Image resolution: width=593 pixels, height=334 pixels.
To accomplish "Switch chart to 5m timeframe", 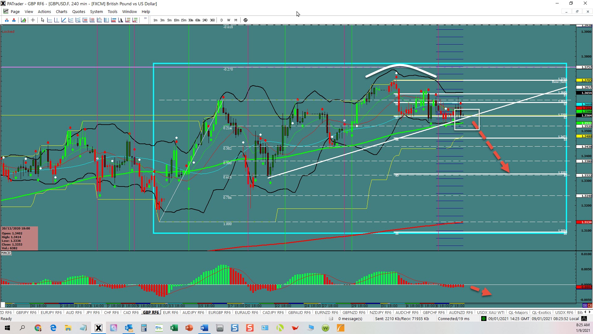I will tap(170, 20).
